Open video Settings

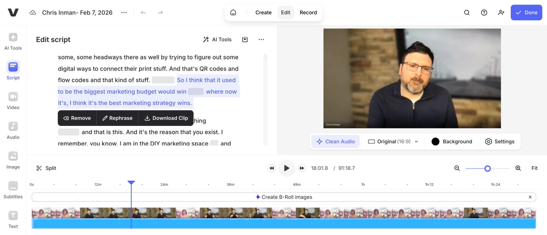(500, 142)
